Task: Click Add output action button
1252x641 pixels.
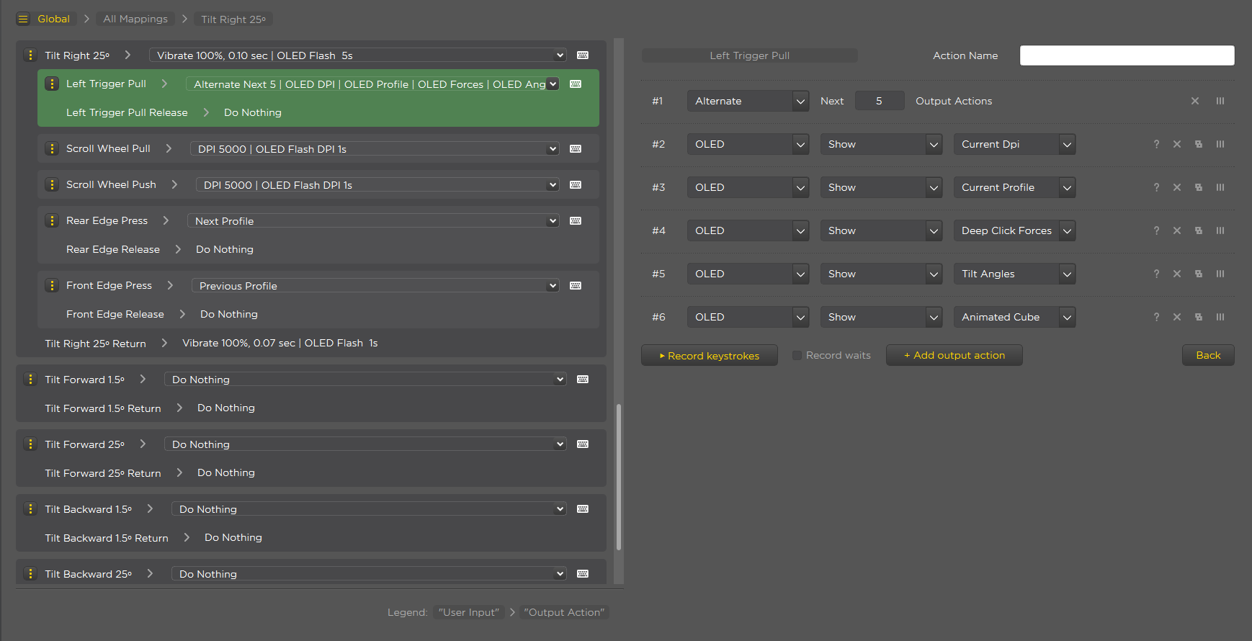Action: tap(954, 355)
